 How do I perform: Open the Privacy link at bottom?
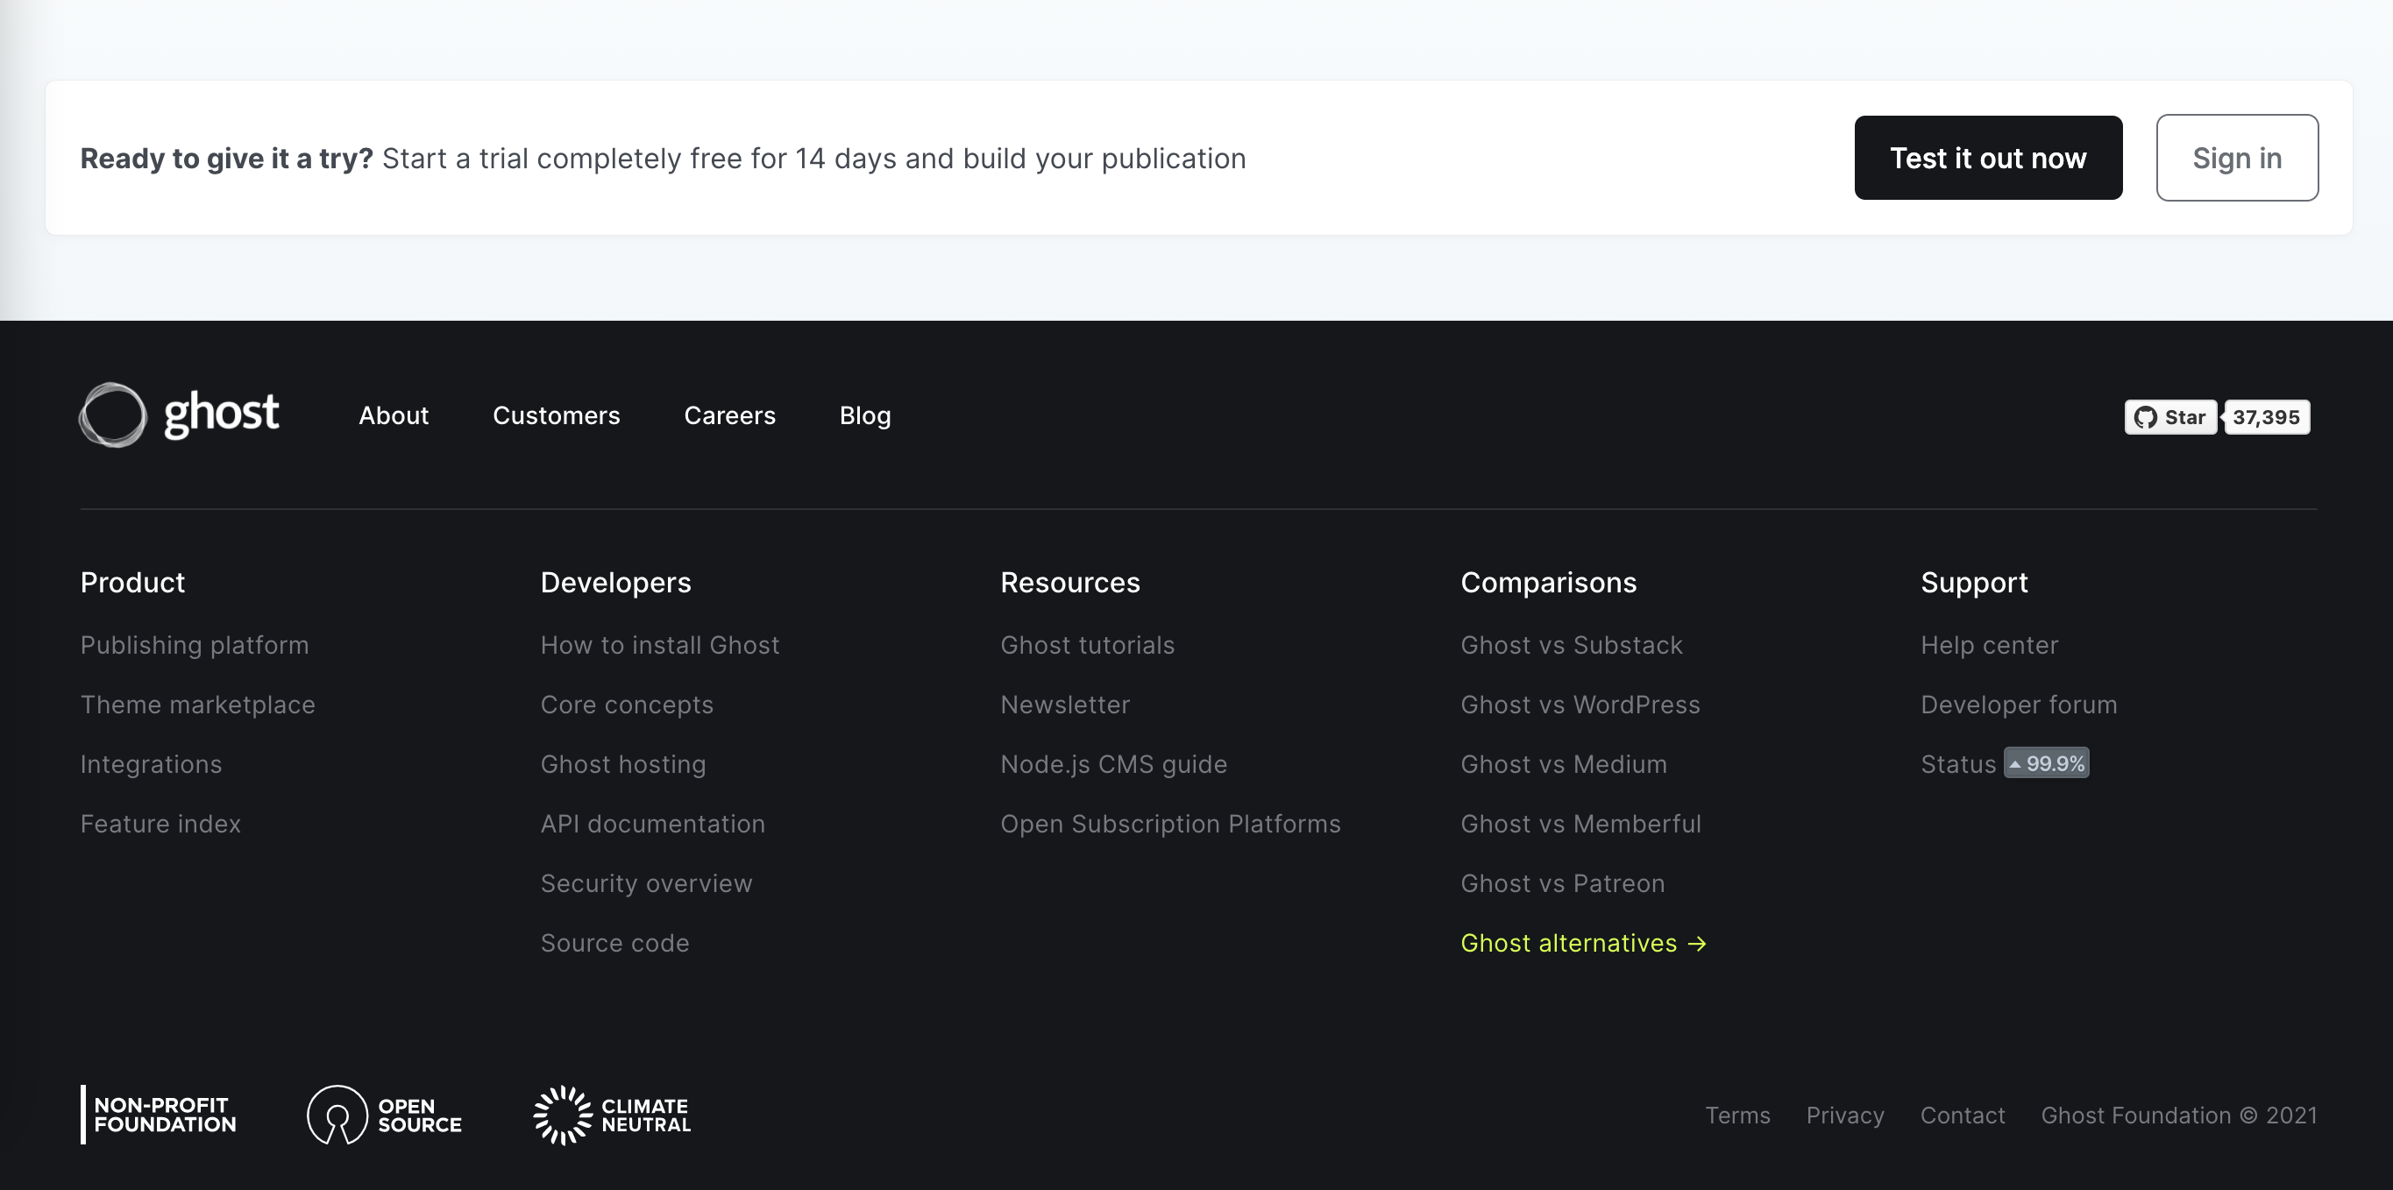tap(1845, 1115)
